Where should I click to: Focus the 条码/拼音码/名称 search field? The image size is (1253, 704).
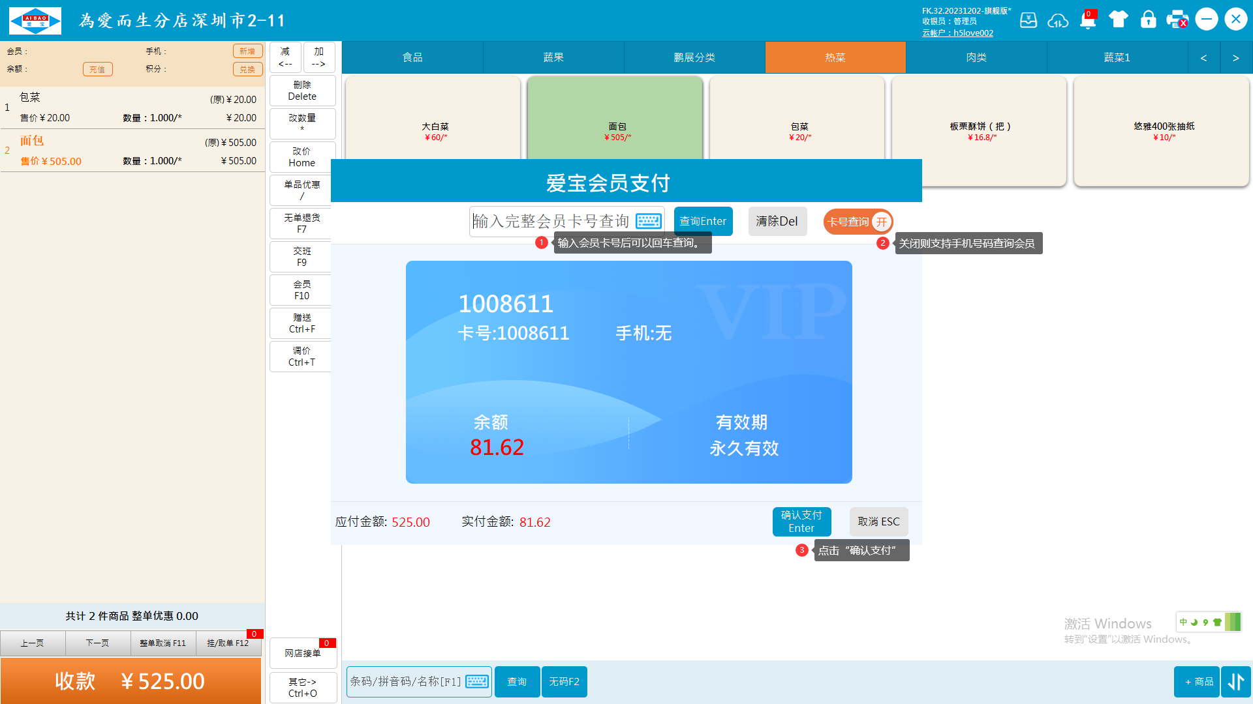click(x=419, y=682)
